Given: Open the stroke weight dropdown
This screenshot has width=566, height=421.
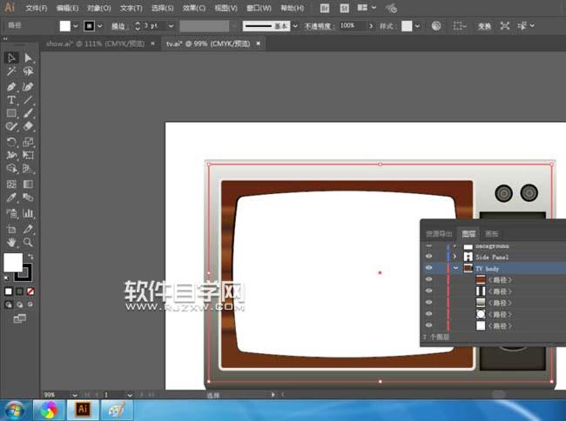Looking at the screenshot, I should tap(170, 26).
